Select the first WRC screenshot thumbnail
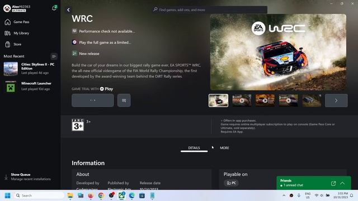The width and height of the screenshot is (358, 201). click(x=218, y=100)
